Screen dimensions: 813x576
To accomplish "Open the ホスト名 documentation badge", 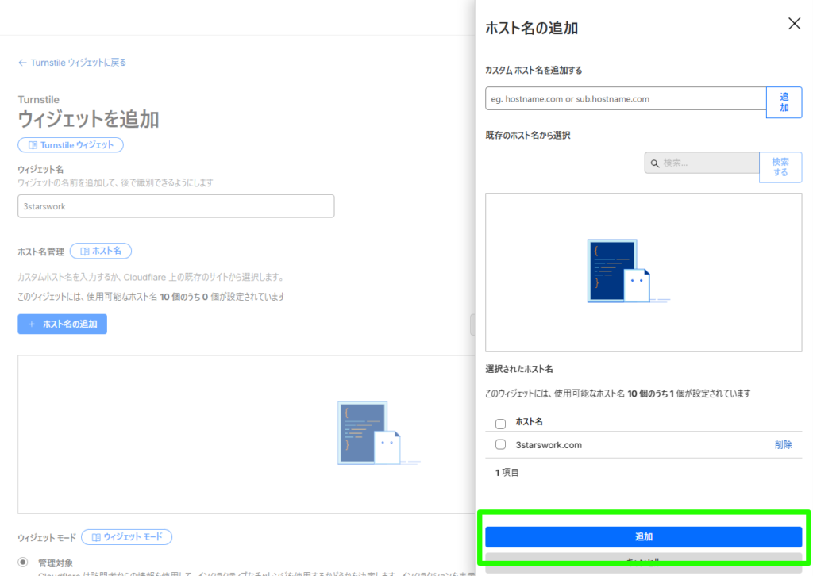I will [101, 251].
